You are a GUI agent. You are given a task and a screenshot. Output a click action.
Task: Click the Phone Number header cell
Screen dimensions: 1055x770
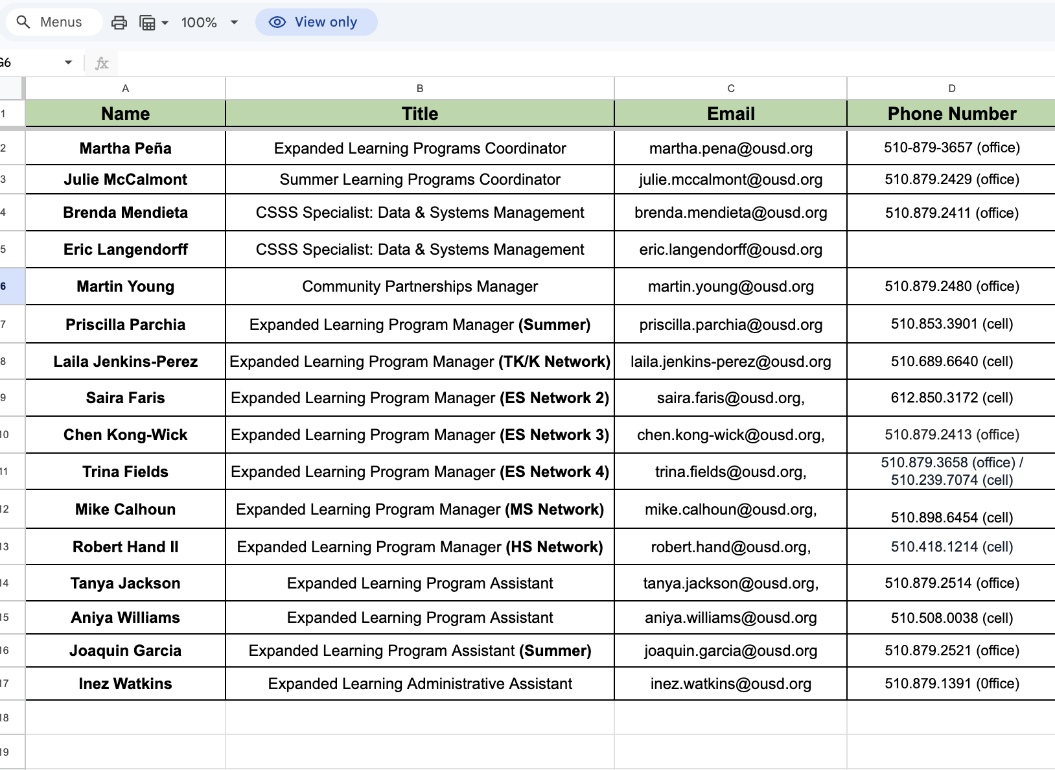tap(951, 114)
